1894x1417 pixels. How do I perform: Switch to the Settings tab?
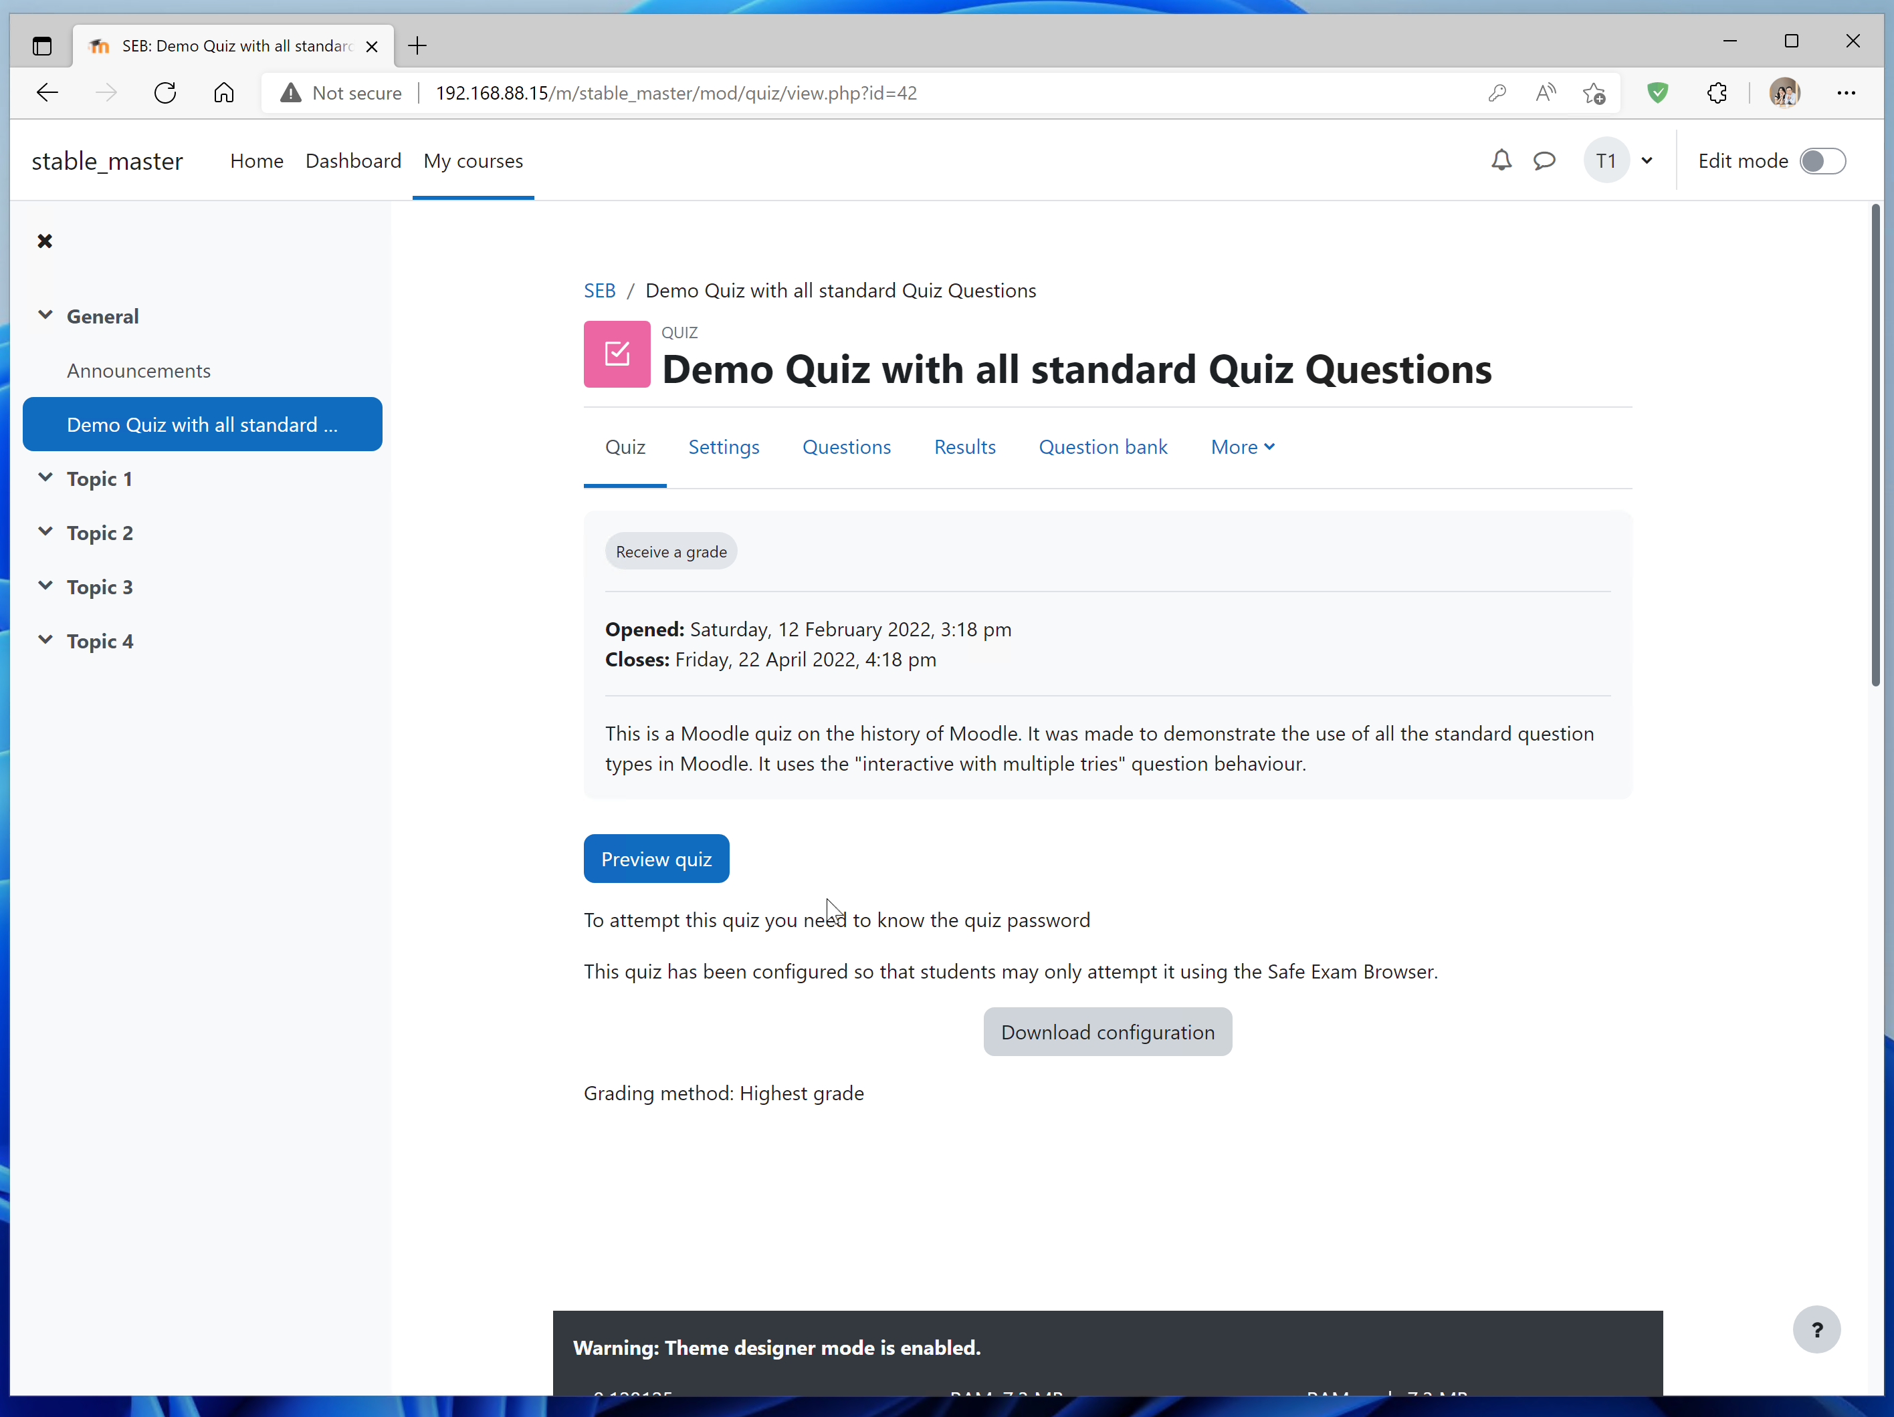(724, 446)
